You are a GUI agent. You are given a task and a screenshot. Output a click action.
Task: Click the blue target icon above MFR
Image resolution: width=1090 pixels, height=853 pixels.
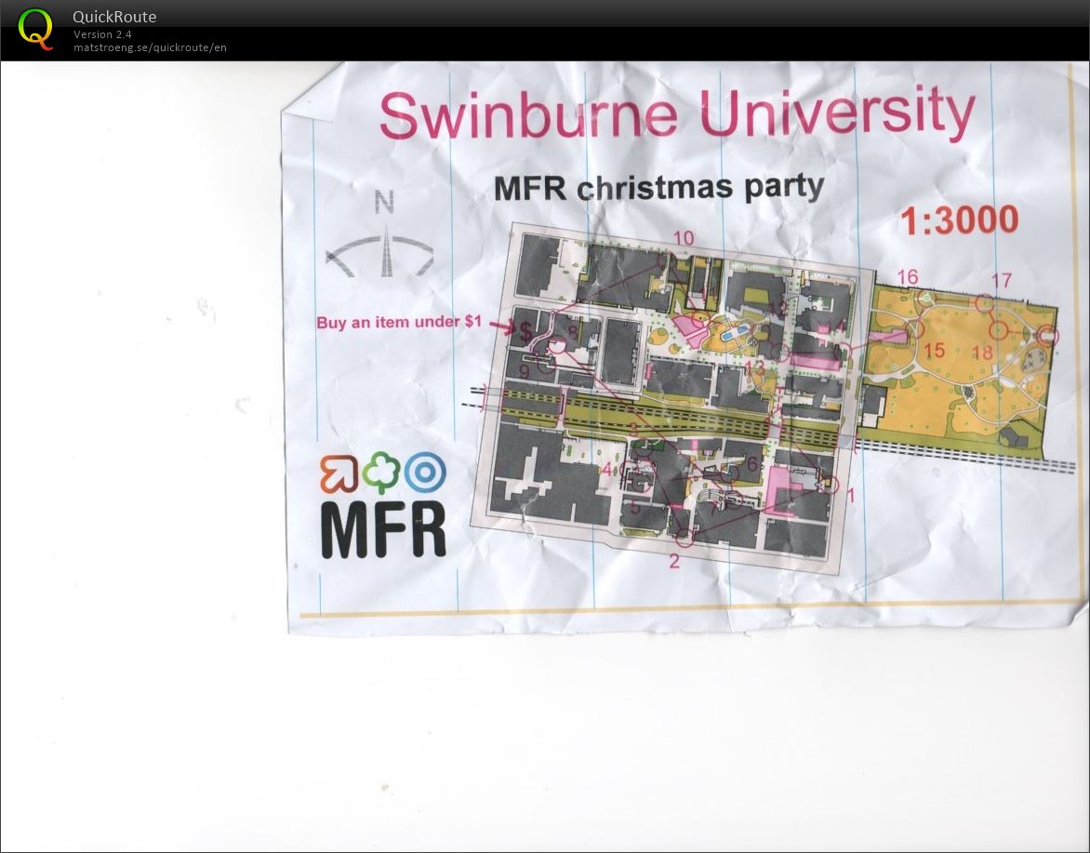[x=425, y=473]
